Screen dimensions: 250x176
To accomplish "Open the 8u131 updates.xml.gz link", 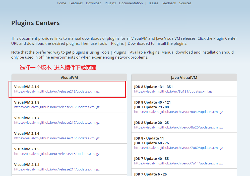I will coord(173,91).
